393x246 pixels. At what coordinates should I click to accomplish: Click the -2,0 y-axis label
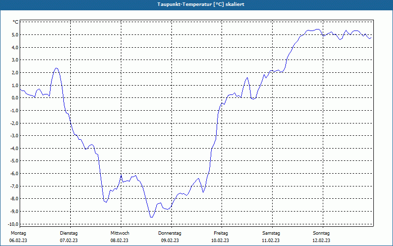[14, 123]
